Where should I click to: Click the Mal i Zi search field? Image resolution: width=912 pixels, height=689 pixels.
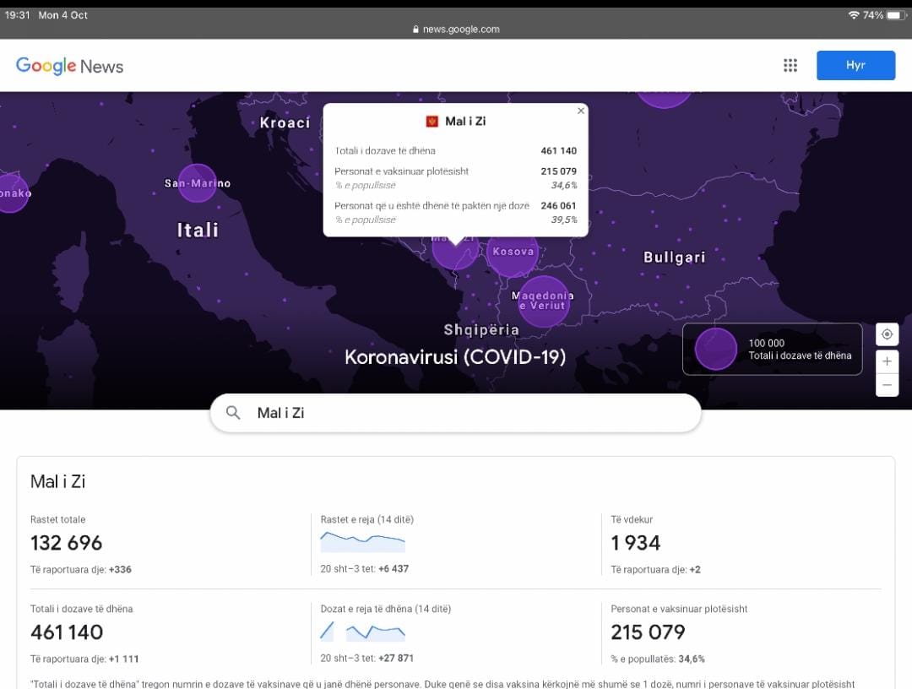456,413
